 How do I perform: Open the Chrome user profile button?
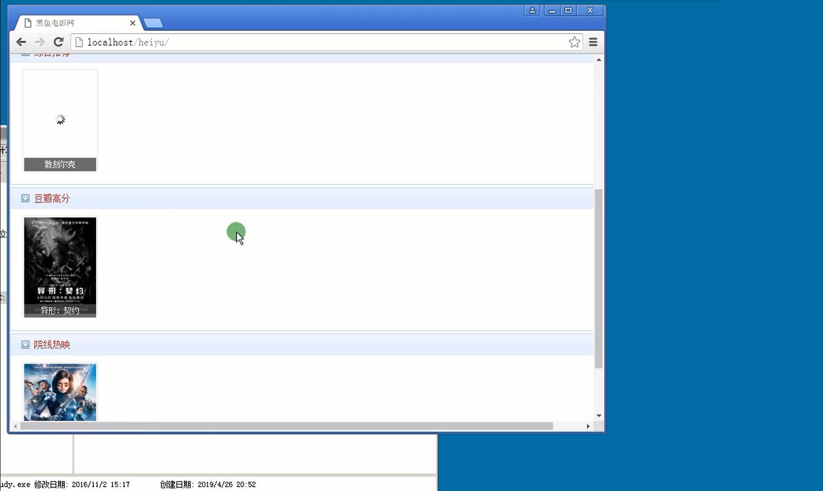pyautogui.click(x=532, y=10)
